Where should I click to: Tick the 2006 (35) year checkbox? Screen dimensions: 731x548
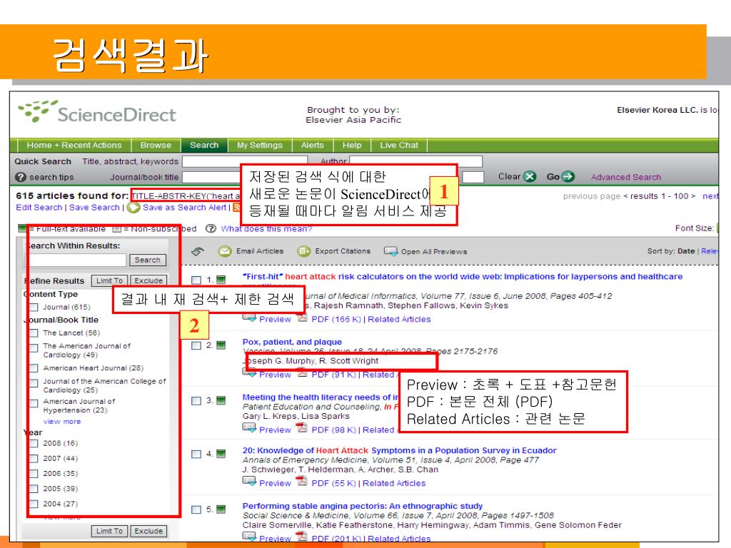tap(34, 474)
